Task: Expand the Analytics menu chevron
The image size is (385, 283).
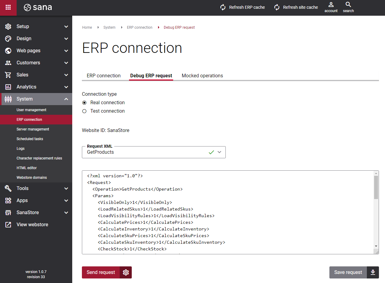Action: [66, 87]
